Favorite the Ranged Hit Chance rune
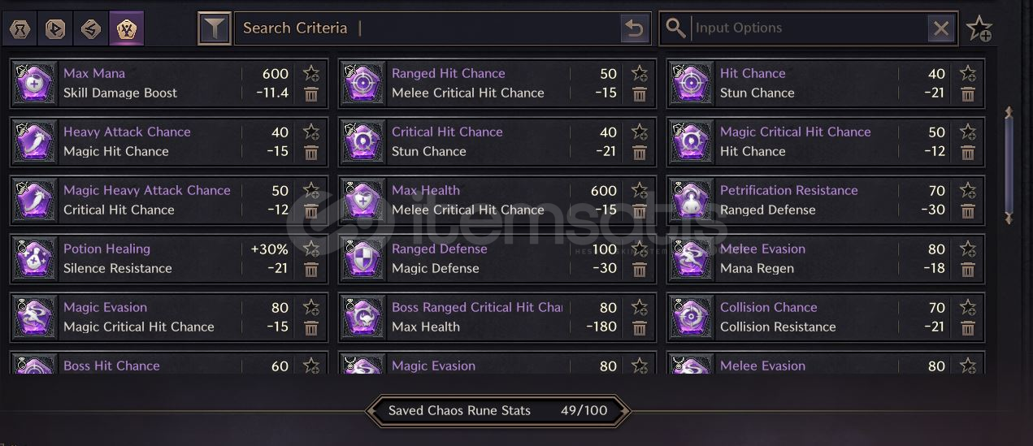 [x=640, y=73]
